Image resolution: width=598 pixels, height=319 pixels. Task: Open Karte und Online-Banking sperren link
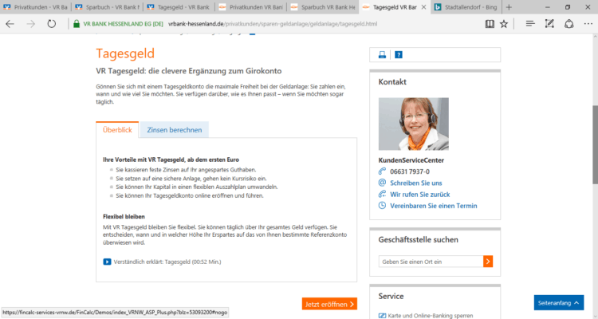pyautogui.click(x=431, y=316)
